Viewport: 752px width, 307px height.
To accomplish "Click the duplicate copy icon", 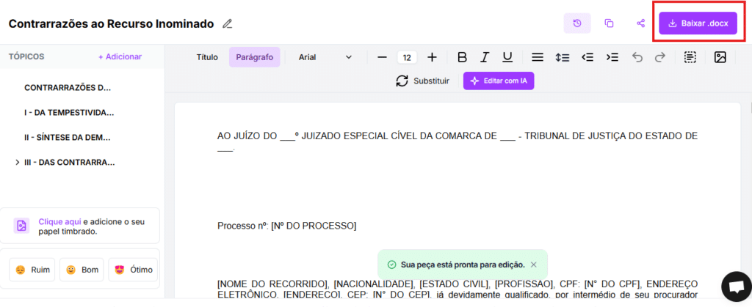I will (x=609, y=23).
